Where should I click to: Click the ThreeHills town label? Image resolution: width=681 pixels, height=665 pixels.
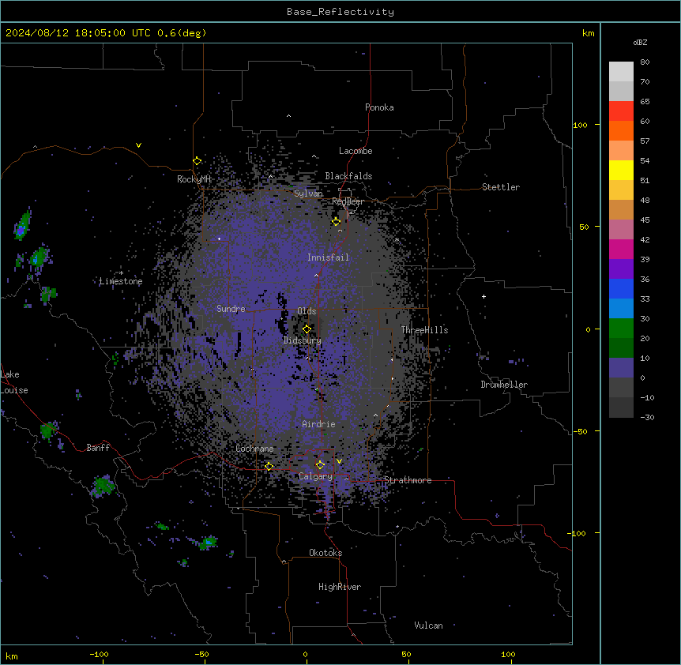click(x=424, y=330)
